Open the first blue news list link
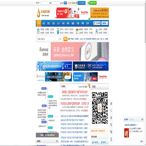The width and height of the screenshot is (146, 146). click(75, 116)
